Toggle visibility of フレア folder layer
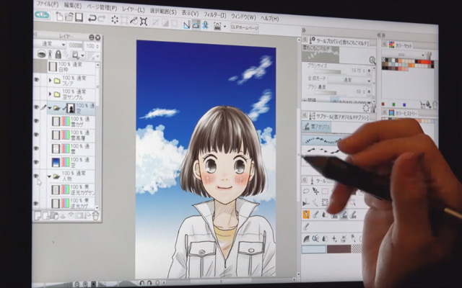The image size is (462, 288). pyautogui.click(x=36, y=80)
